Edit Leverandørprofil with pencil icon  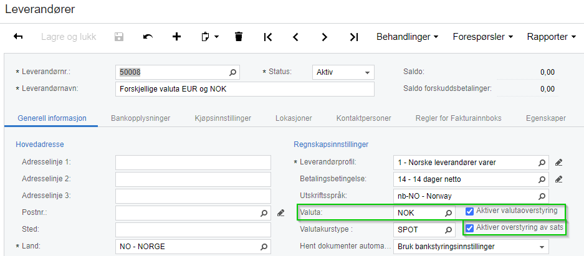click(x=558, y=163)
